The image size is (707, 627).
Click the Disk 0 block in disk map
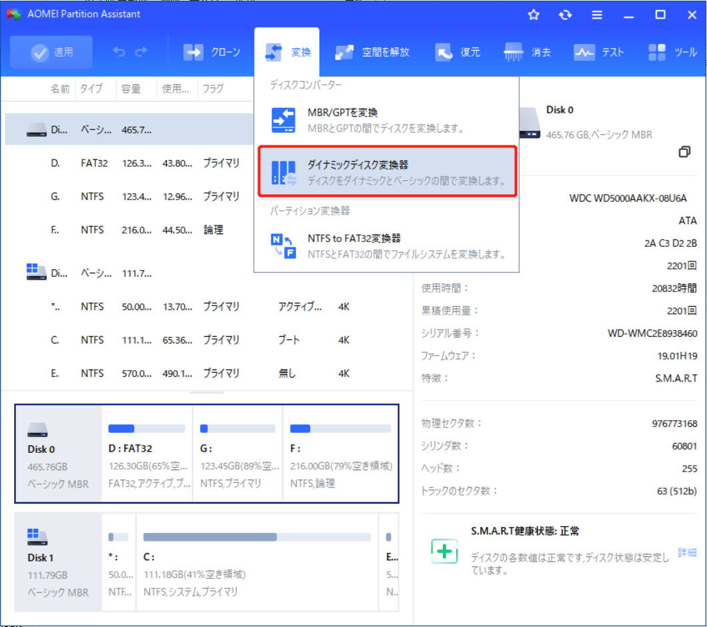pyautogui.click(x=59, y=454)
